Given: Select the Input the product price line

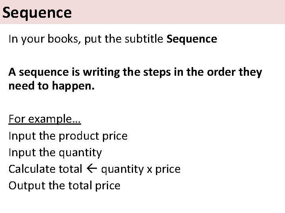Looking at the screenshot, I should pos(68,136).
